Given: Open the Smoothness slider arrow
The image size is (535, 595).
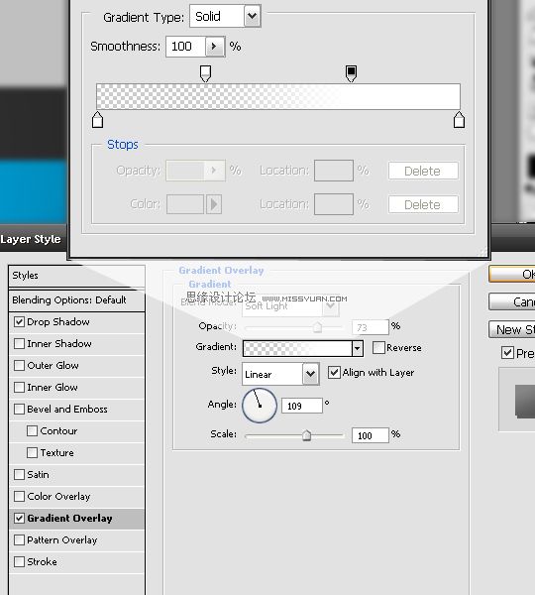Looking at the screenshot, I should (x=215, y=47).
